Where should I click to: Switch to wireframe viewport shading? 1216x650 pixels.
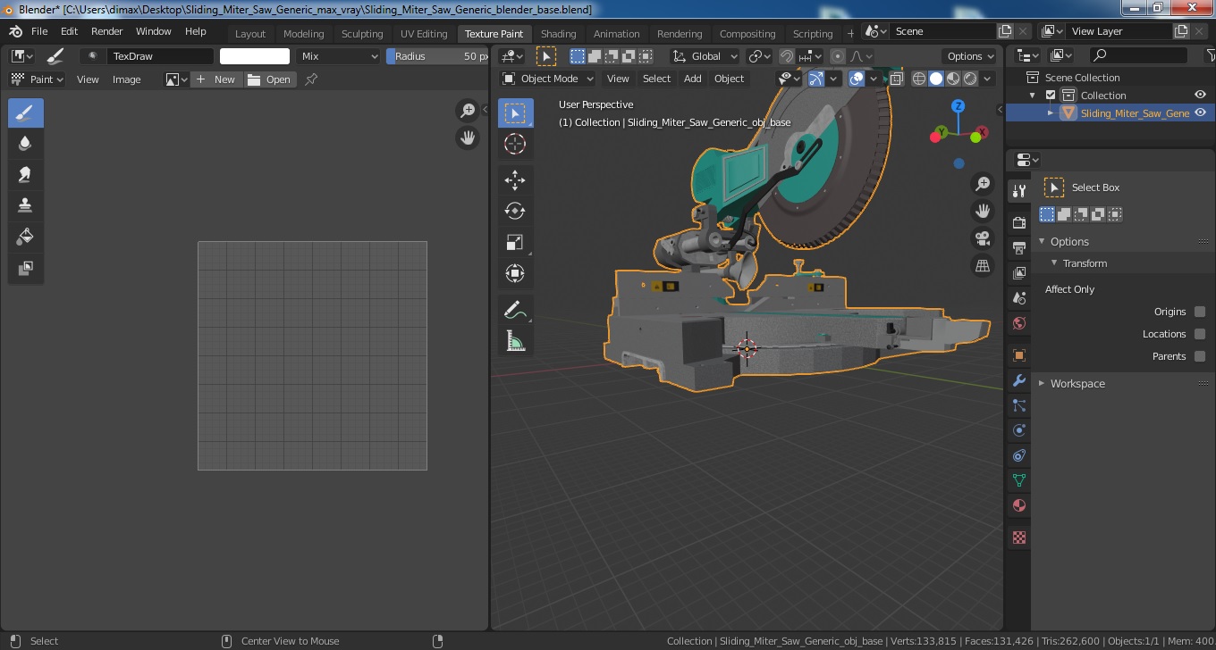coord(919,79)
